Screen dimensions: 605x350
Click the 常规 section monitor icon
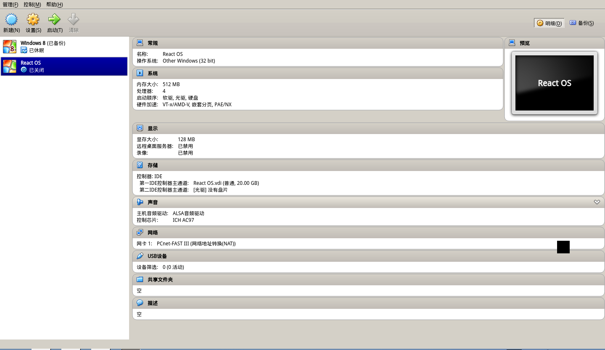[x=140, y=43]
